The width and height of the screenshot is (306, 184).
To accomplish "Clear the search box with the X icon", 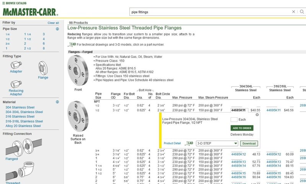I will pyautogui.click(x=293, y=12).
